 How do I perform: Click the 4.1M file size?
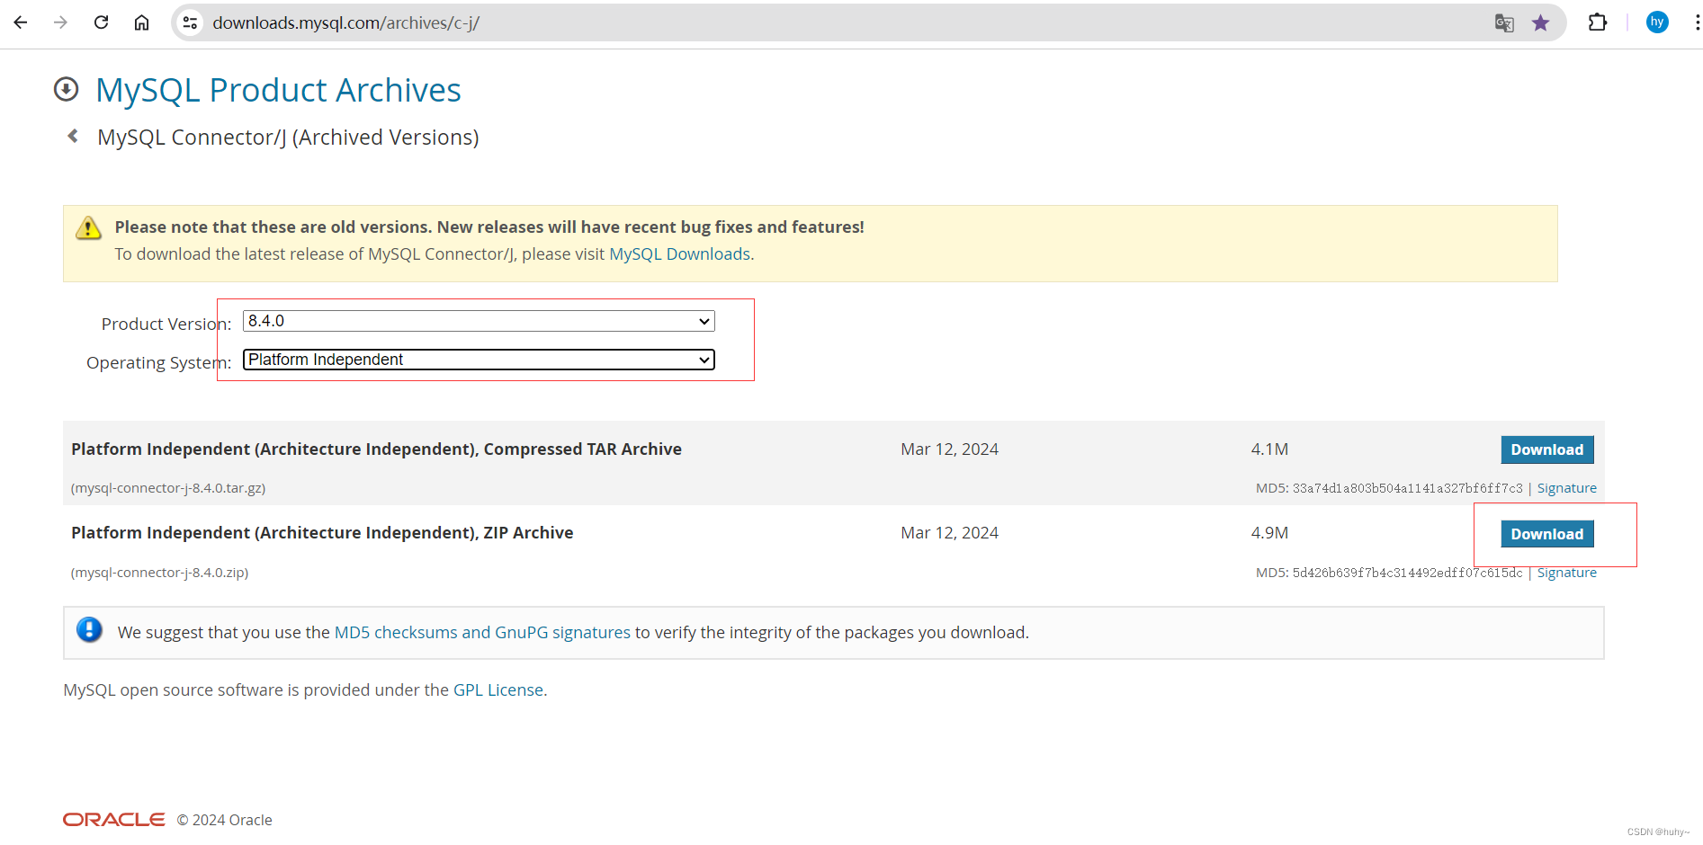coord(1269,449)
